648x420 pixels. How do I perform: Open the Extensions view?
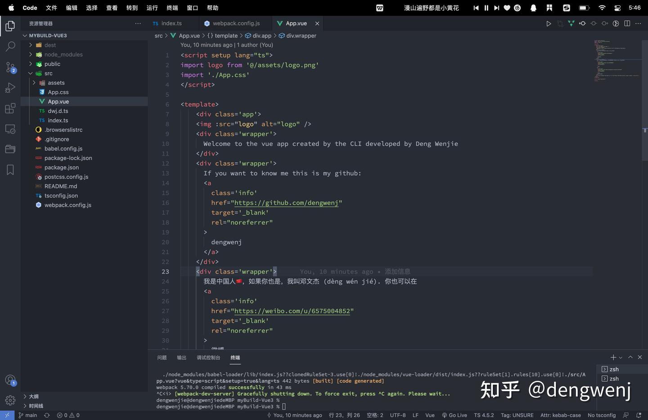[x=10, y=108]
